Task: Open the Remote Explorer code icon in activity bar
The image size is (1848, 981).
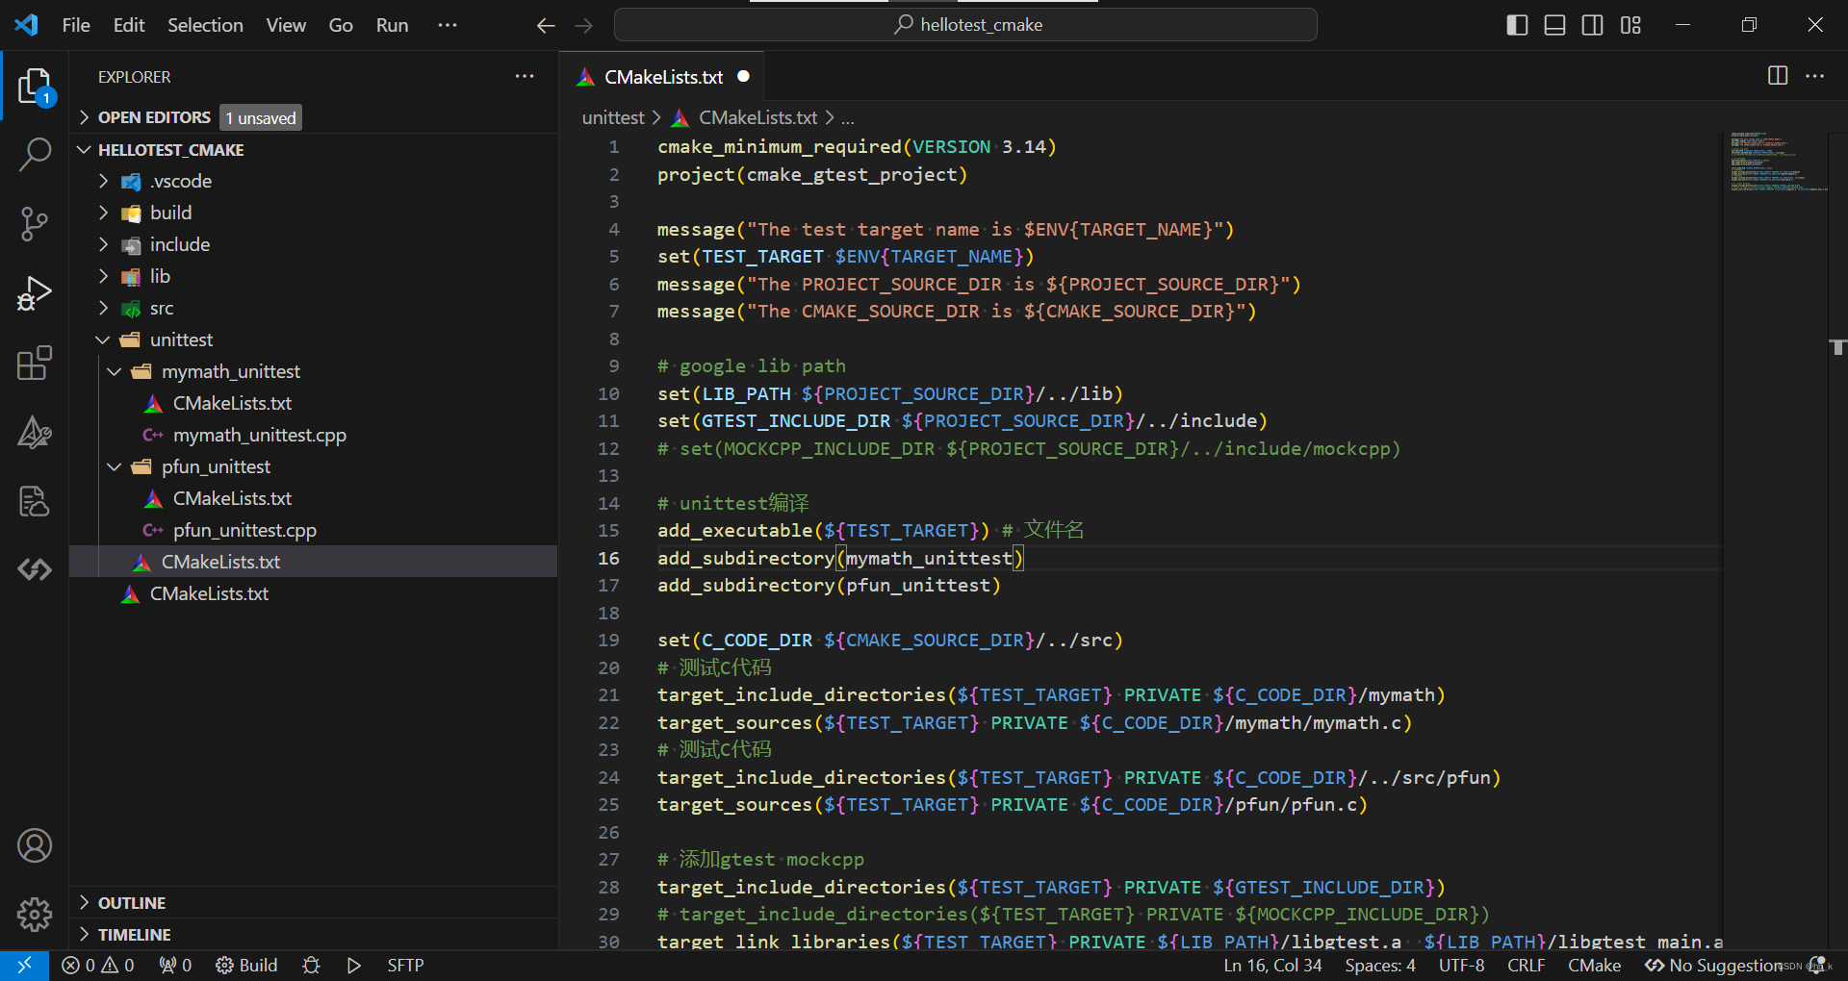Action: point(35,569)
